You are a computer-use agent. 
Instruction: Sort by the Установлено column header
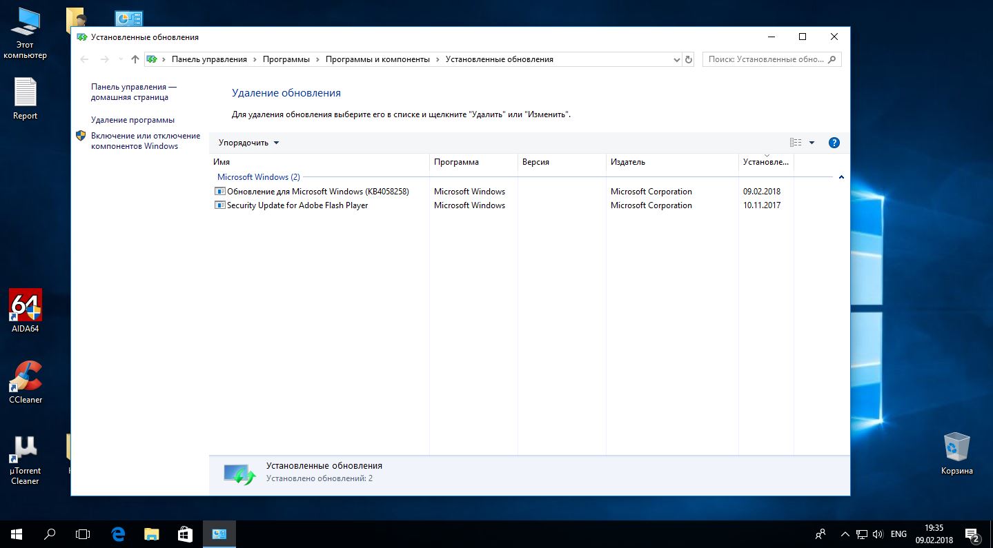click(x=766, y=162)
